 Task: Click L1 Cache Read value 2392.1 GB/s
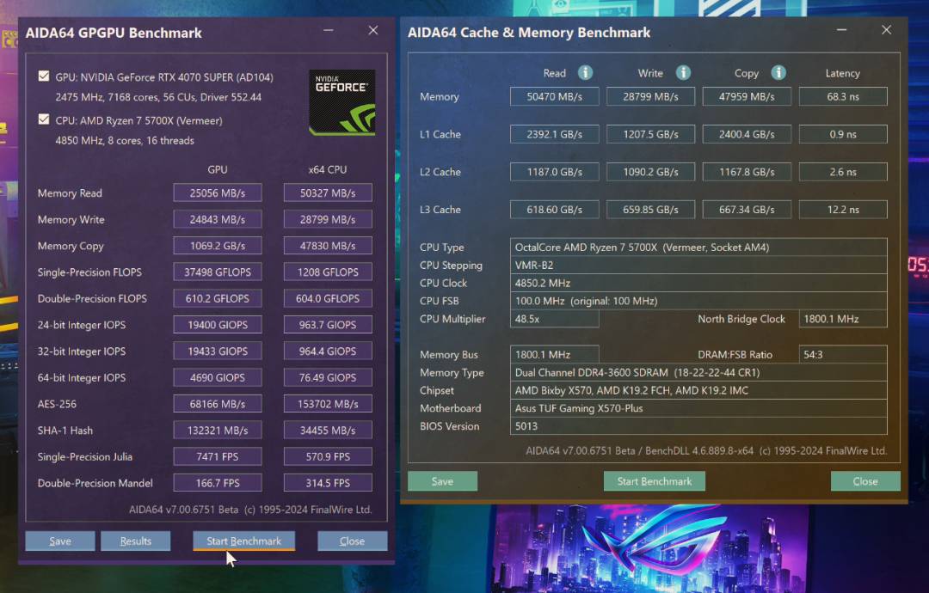[x=555, y=134]
